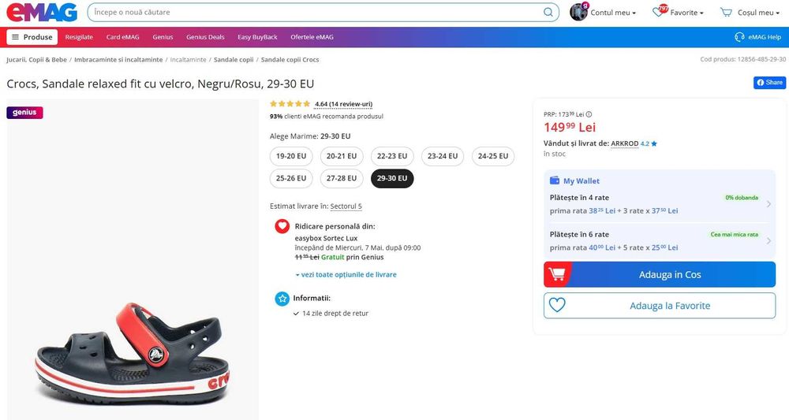Click the eMAG Help headset icon
The width and height of the screenshot is (789, 420).
click(739, 37)
